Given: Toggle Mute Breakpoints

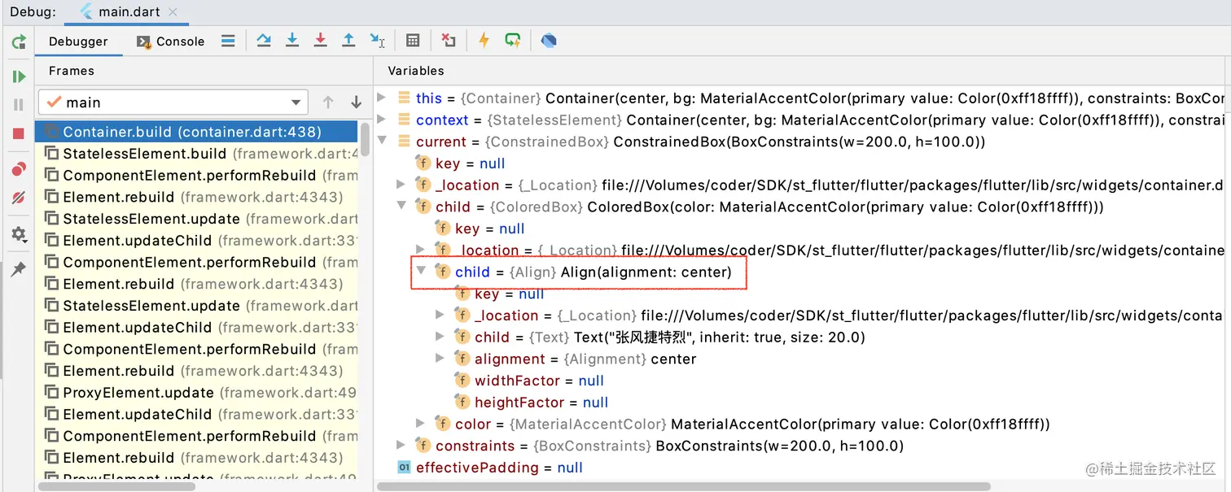Looking at the screenshot, I should [18, 198].
